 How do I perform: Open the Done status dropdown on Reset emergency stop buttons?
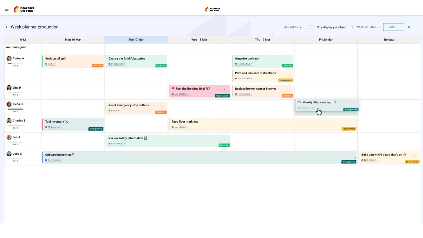click(x=115, y=111)
